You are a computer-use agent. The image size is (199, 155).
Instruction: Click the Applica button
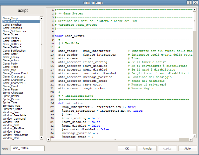[167, 149]
